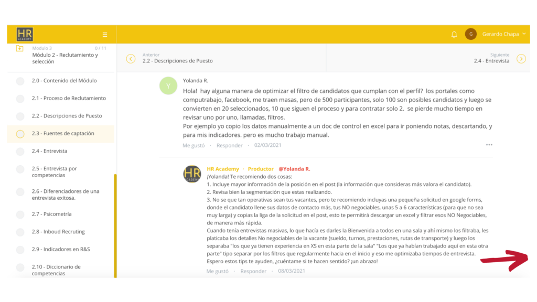Click Yolanda R. avatar
This screenshot has width=537, height=302.
(168, 85)
